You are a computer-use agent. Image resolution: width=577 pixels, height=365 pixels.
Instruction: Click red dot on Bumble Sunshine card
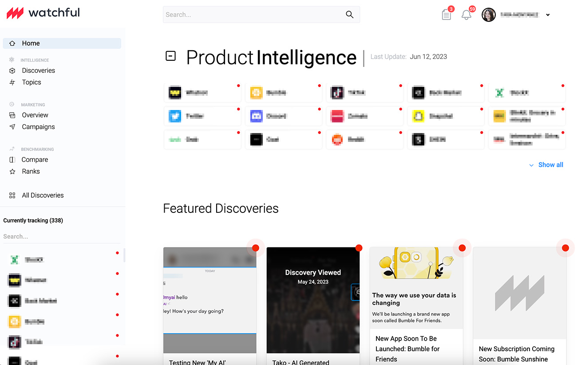[565, 248]
